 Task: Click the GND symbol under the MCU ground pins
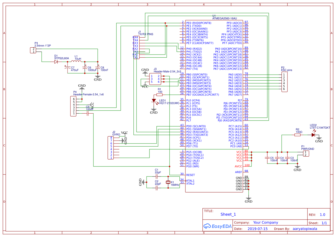pyautogui.click(x=249, y=200)
